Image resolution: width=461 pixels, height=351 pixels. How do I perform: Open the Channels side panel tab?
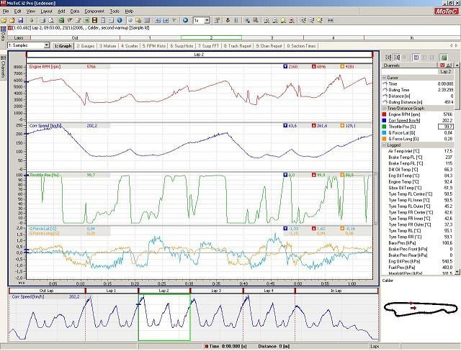[x=3, y=67]
